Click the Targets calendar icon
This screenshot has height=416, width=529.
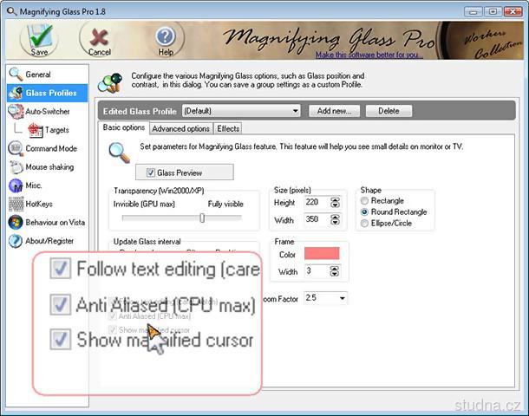click(x=36, y=130)
